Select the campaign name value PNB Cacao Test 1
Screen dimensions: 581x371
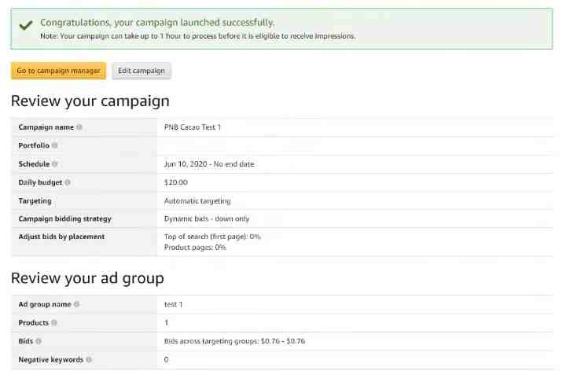click(193, 127)
